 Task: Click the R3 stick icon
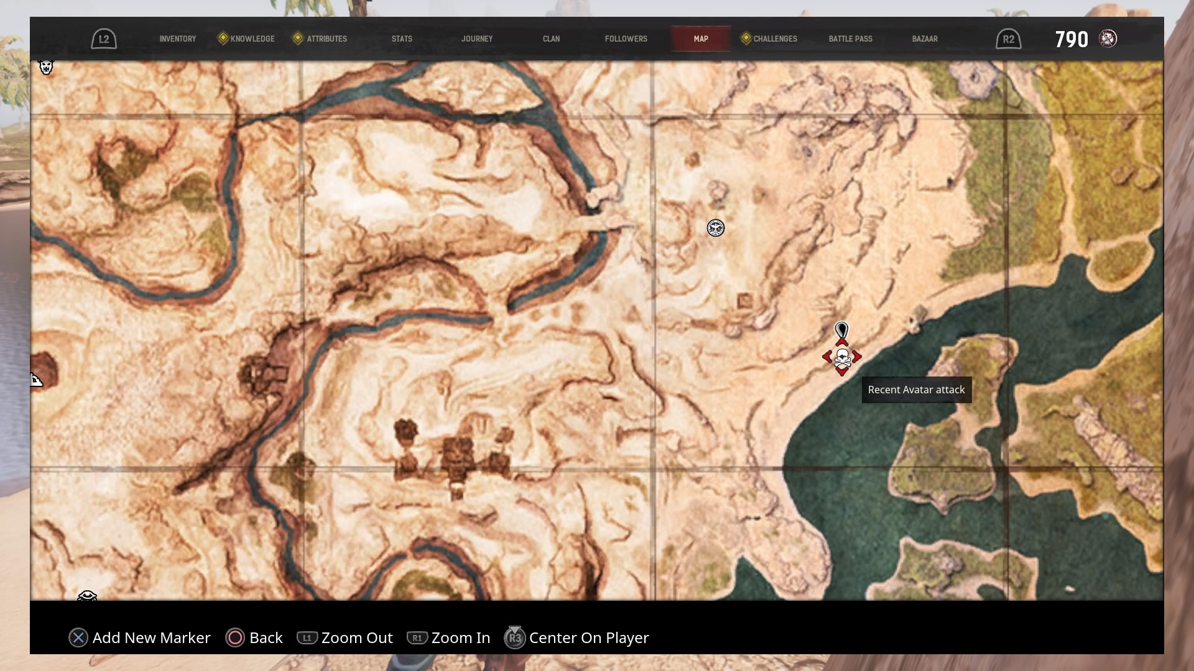[x=514, y=637]
